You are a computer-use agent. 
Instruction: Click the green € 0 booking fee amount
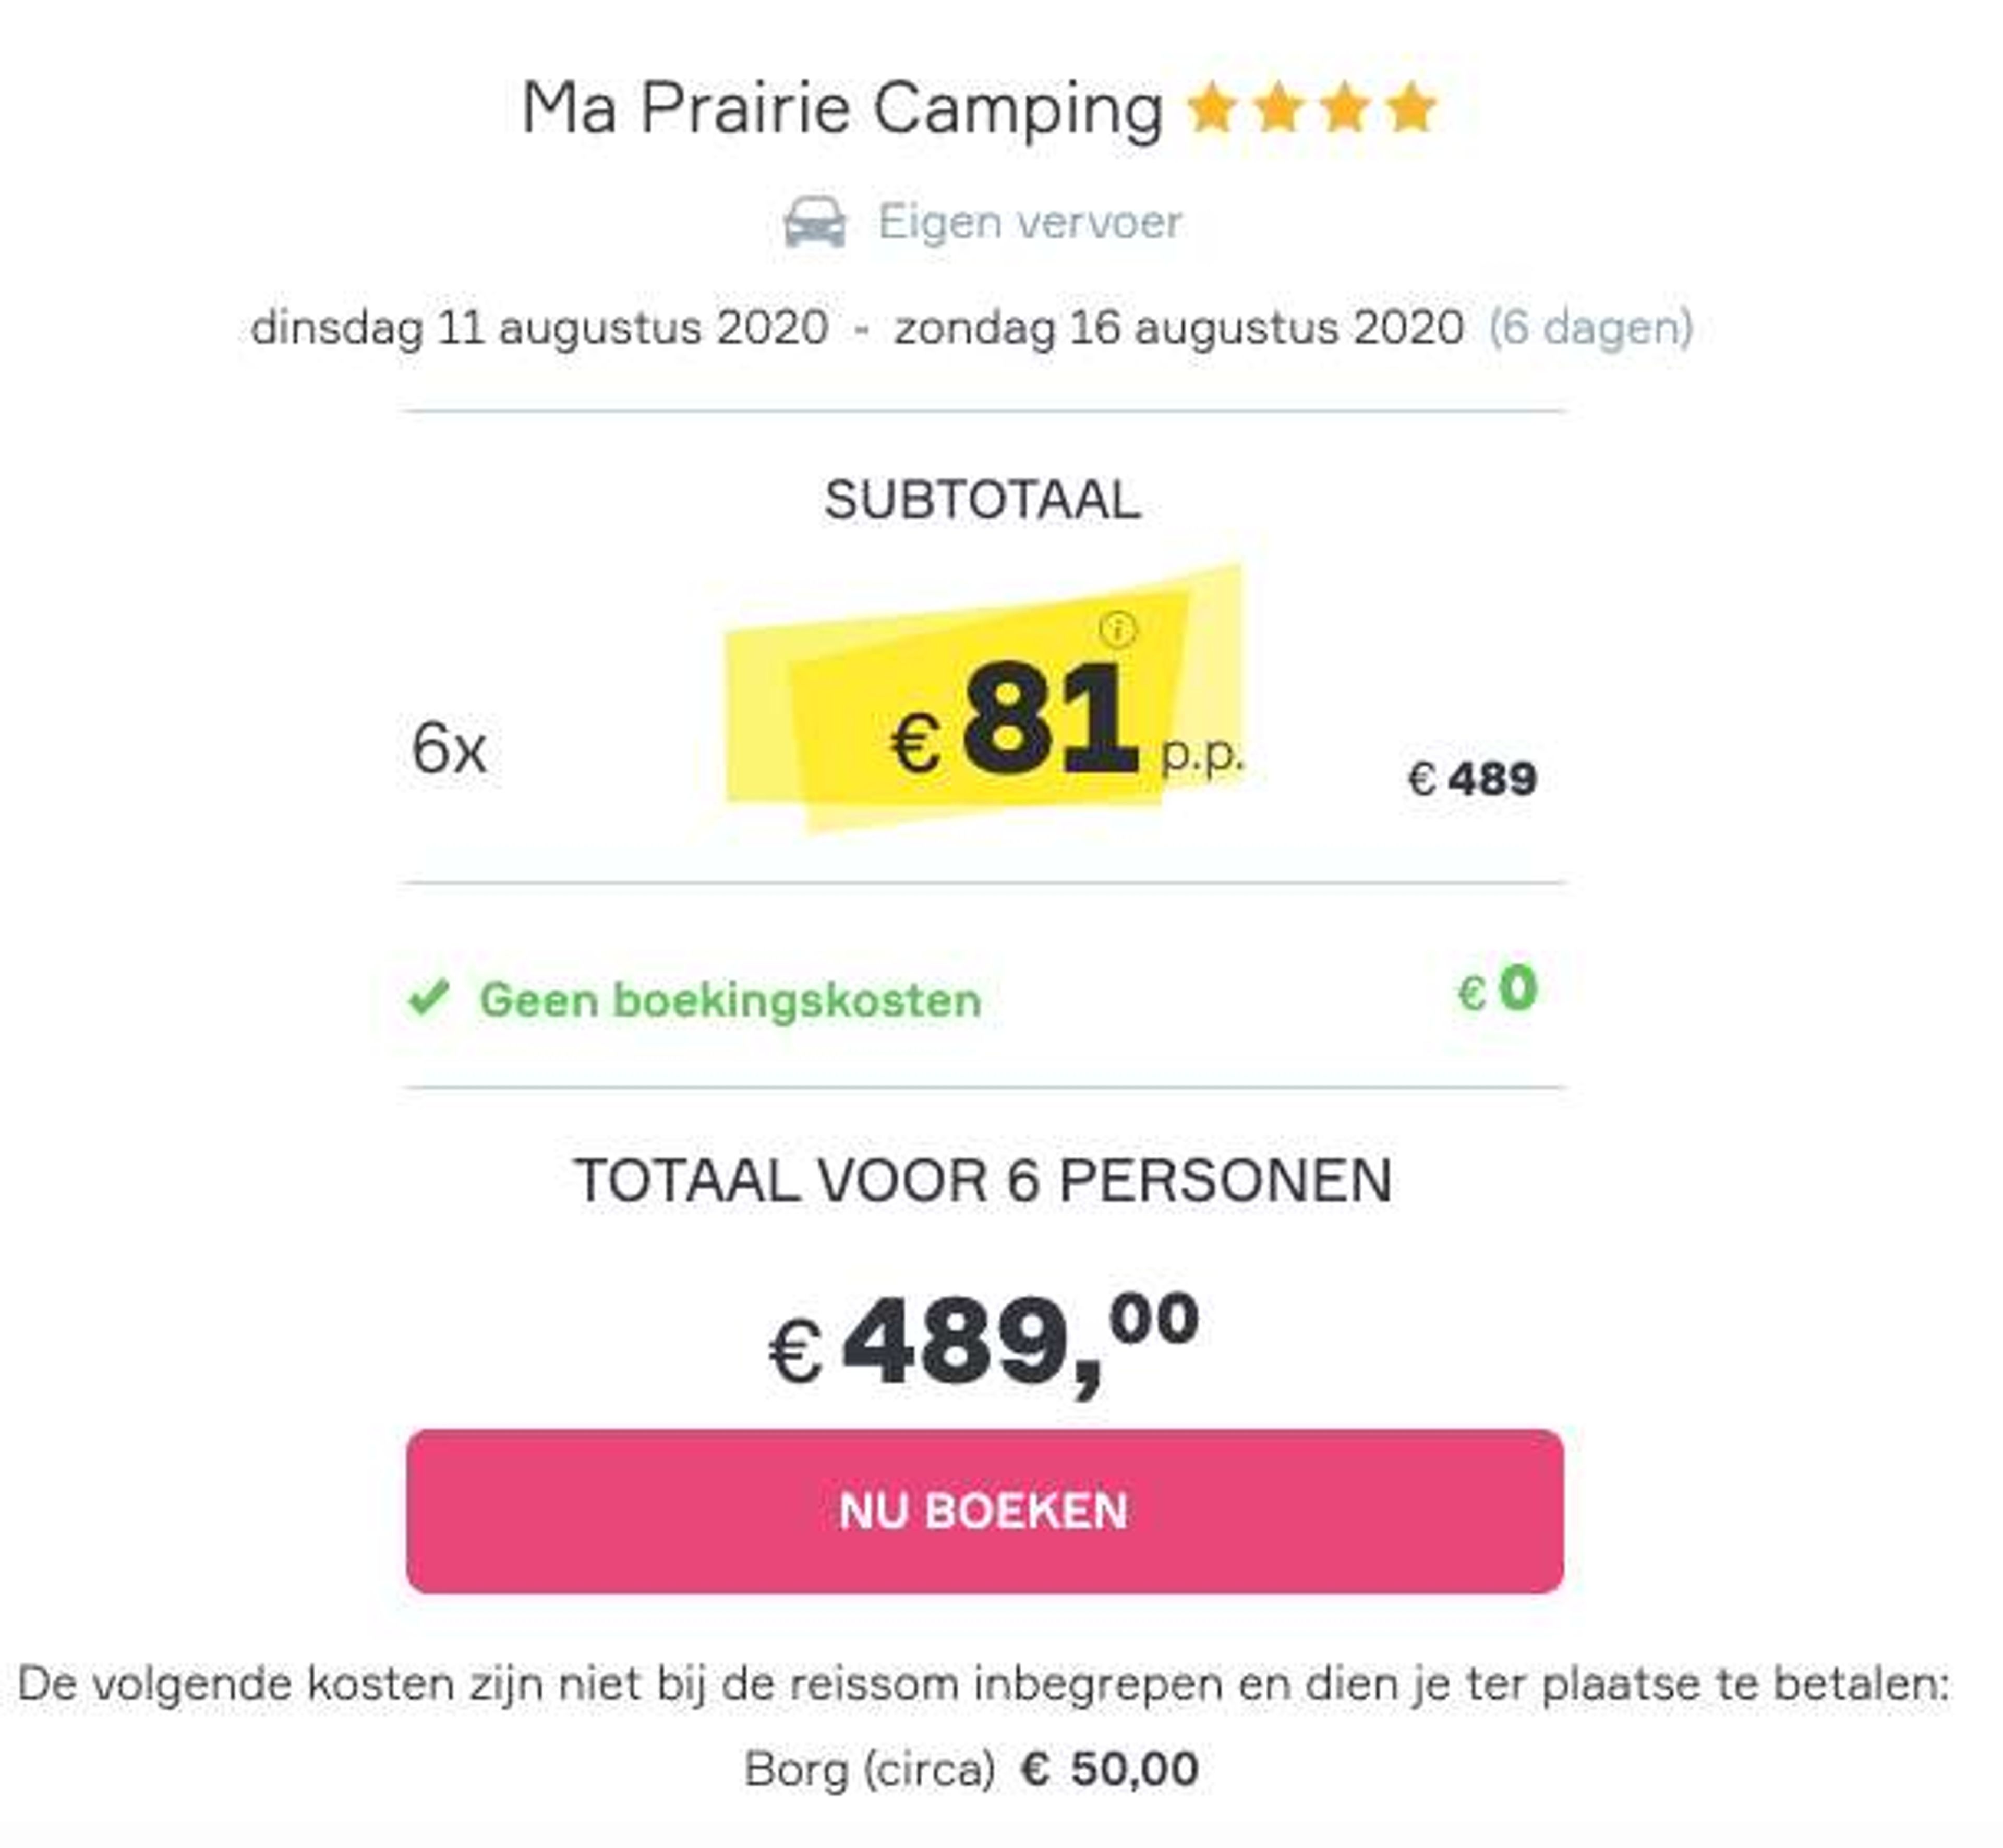pyautogui.click(x=1497, y=989)
